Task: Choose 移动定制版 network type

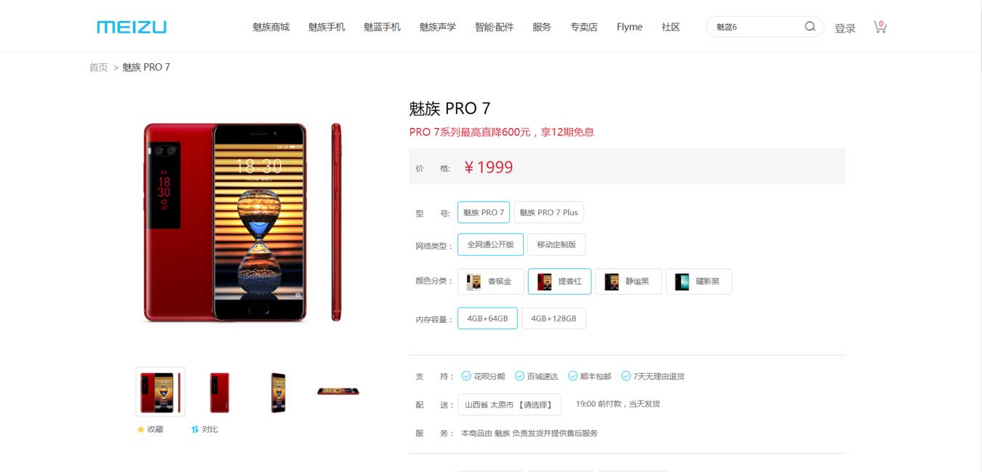Action: point(556,244)
